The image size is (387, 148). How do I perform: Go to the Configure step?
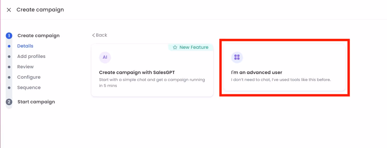[29, 77]
